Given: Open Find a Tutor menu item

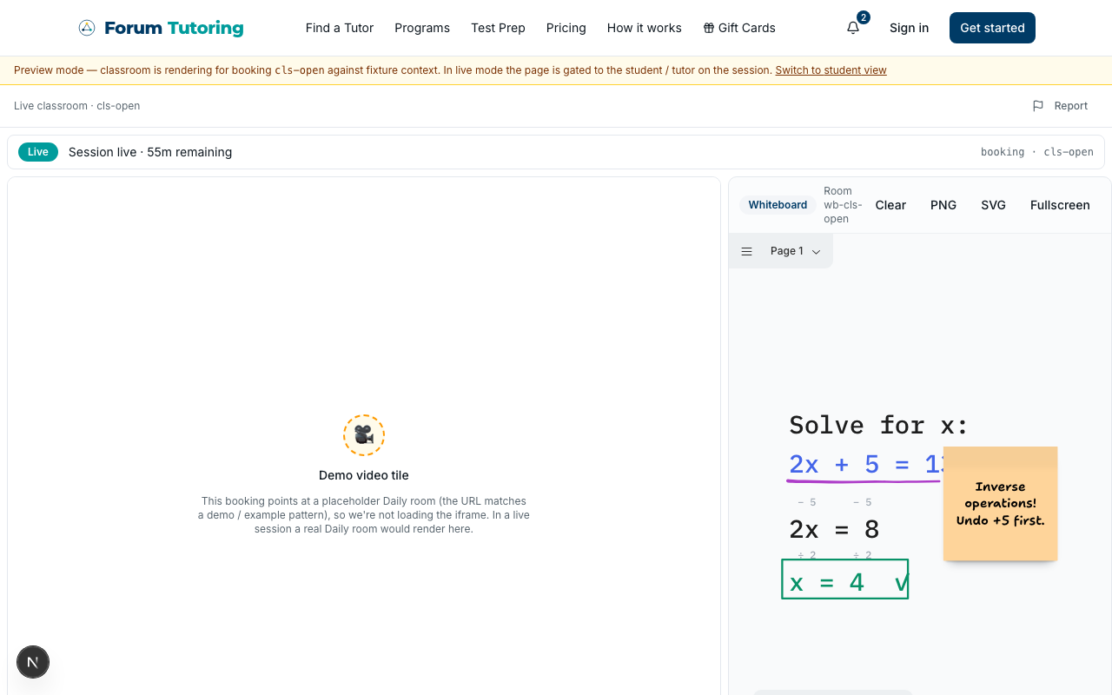Looking at the screenshot, I should point(340,28).
